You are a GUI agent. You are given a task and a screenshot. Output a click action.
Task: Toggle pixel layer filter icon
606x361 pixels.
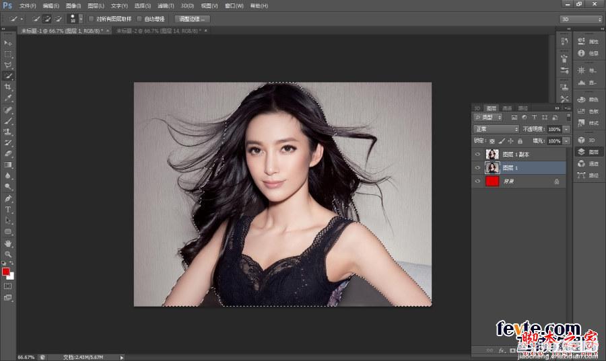[x=514, y=117]
